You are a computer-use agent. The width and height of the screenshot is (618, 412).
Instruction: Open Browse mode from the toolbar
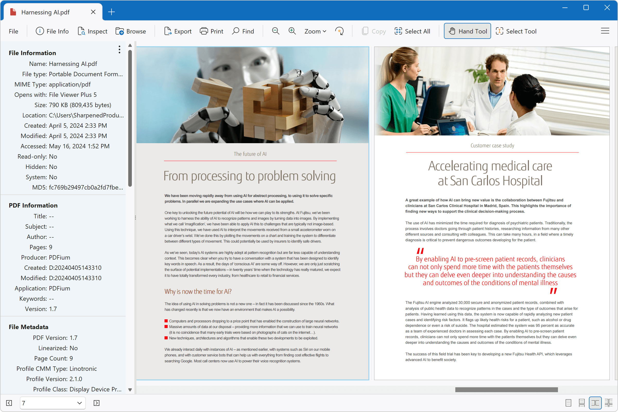point(131,31)
